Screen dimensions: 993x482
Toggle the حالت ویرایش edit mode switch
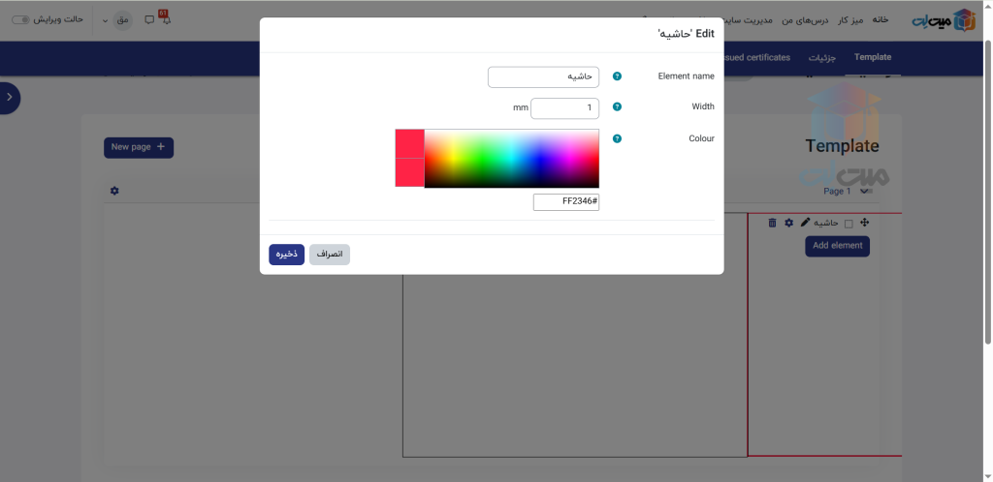pos(20,19)
